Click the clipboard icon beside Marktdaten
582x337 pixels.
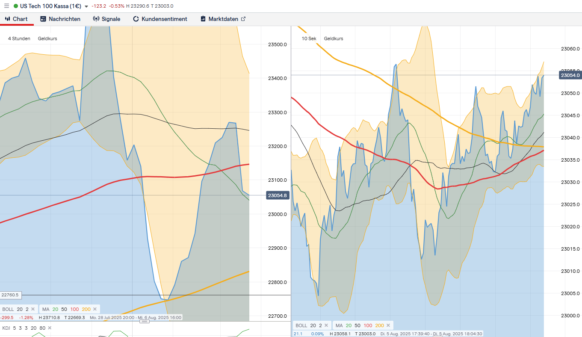[203, 19]
